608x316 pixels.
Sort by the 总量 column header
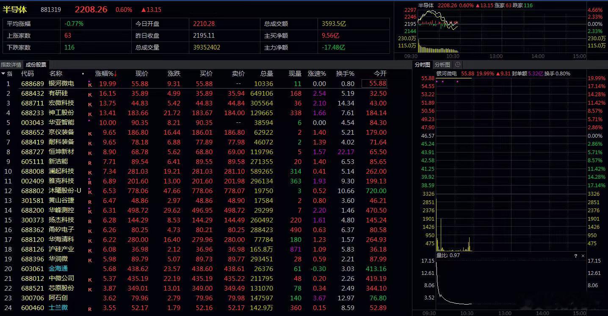click(267, 74)
